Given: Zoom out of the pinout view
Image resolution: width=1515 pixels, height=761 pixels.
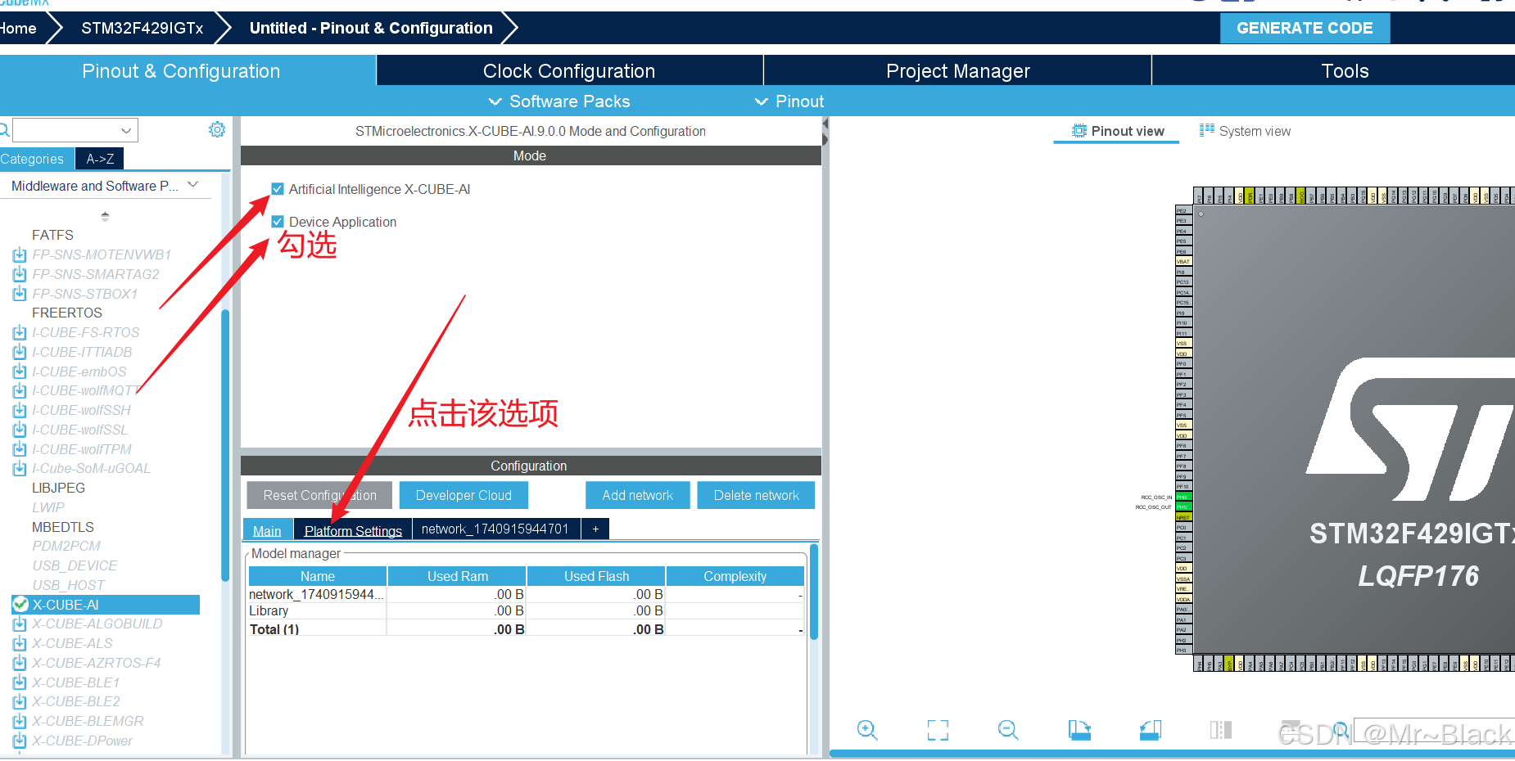Looking at the screenshot, I should click(x=1008, y=730).
